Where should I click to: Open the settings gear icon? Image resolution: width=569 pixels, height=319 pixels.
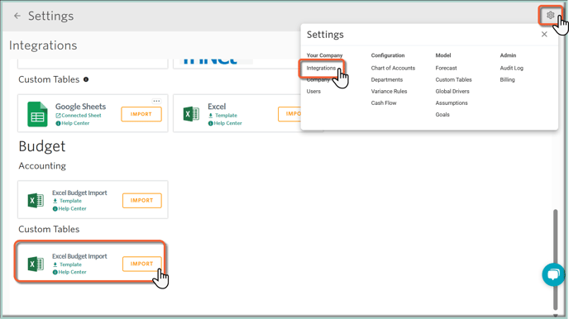tap(550, 15)
